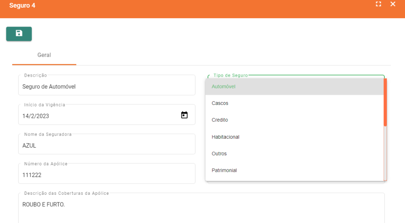The image size is (405, 223).
Task: Click the Tipo de Seguro field label
Action: 231,75
